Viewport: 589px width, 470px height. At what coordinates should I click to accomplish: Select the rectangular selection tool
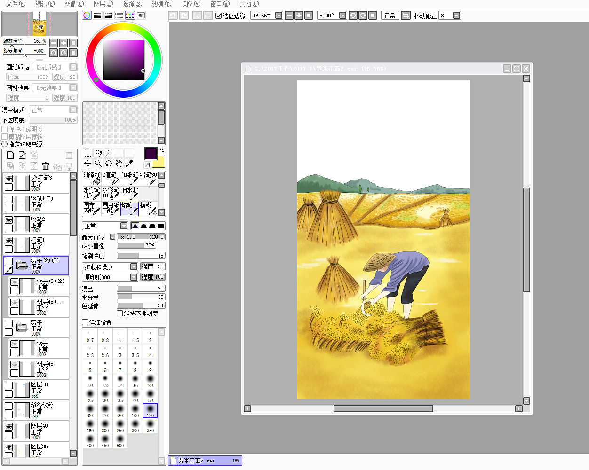pyautogui.click(x=88, y=153)
